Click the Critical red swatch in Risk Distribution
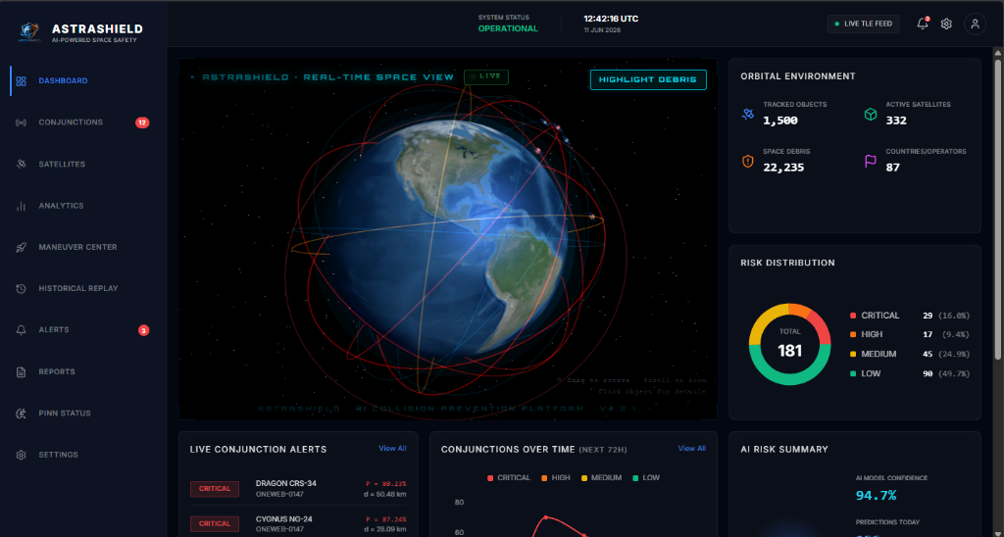 tap(853, 316)
